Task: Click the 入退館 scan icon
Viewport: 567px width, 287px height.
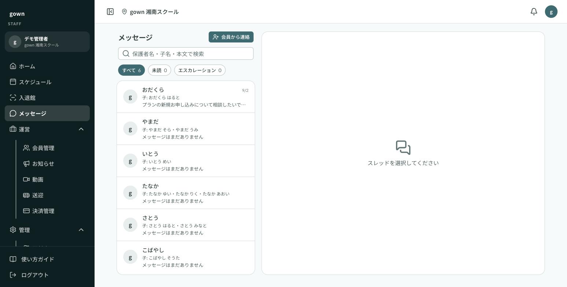Action: [x=13, y=98]
